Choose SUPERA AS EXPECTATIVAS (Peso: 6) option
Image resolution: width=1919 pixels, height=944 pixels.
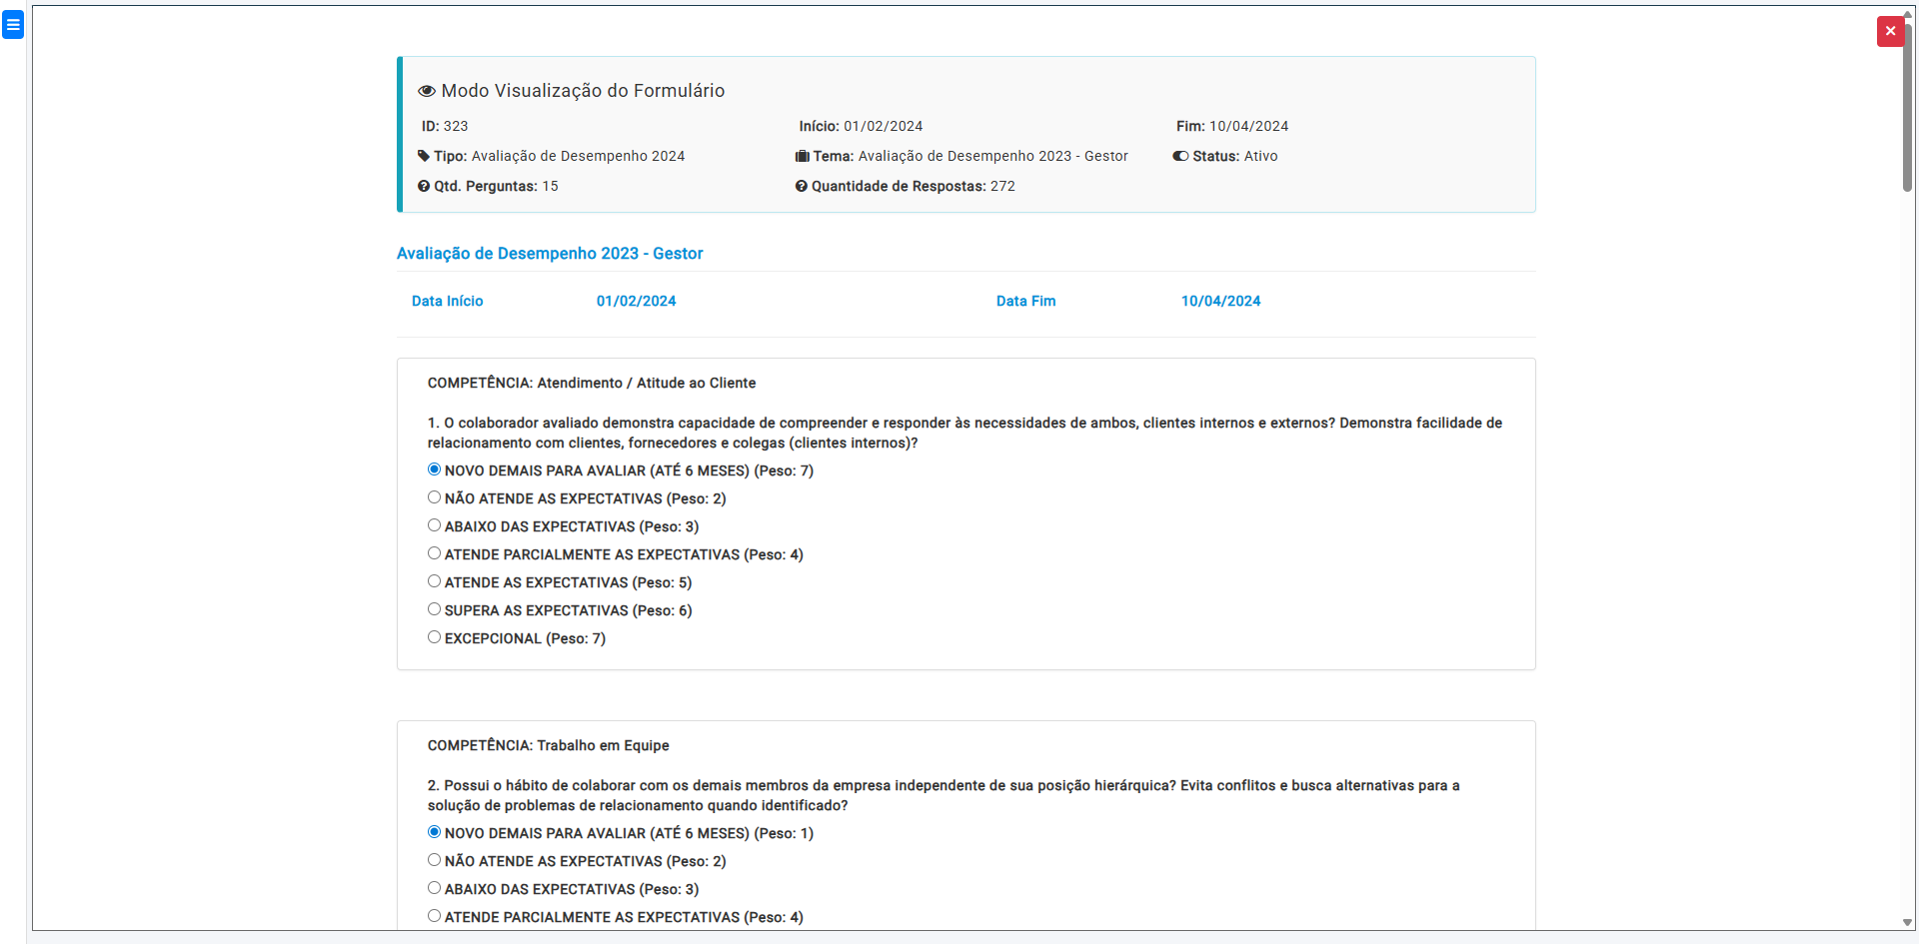(x=435, y=609)
